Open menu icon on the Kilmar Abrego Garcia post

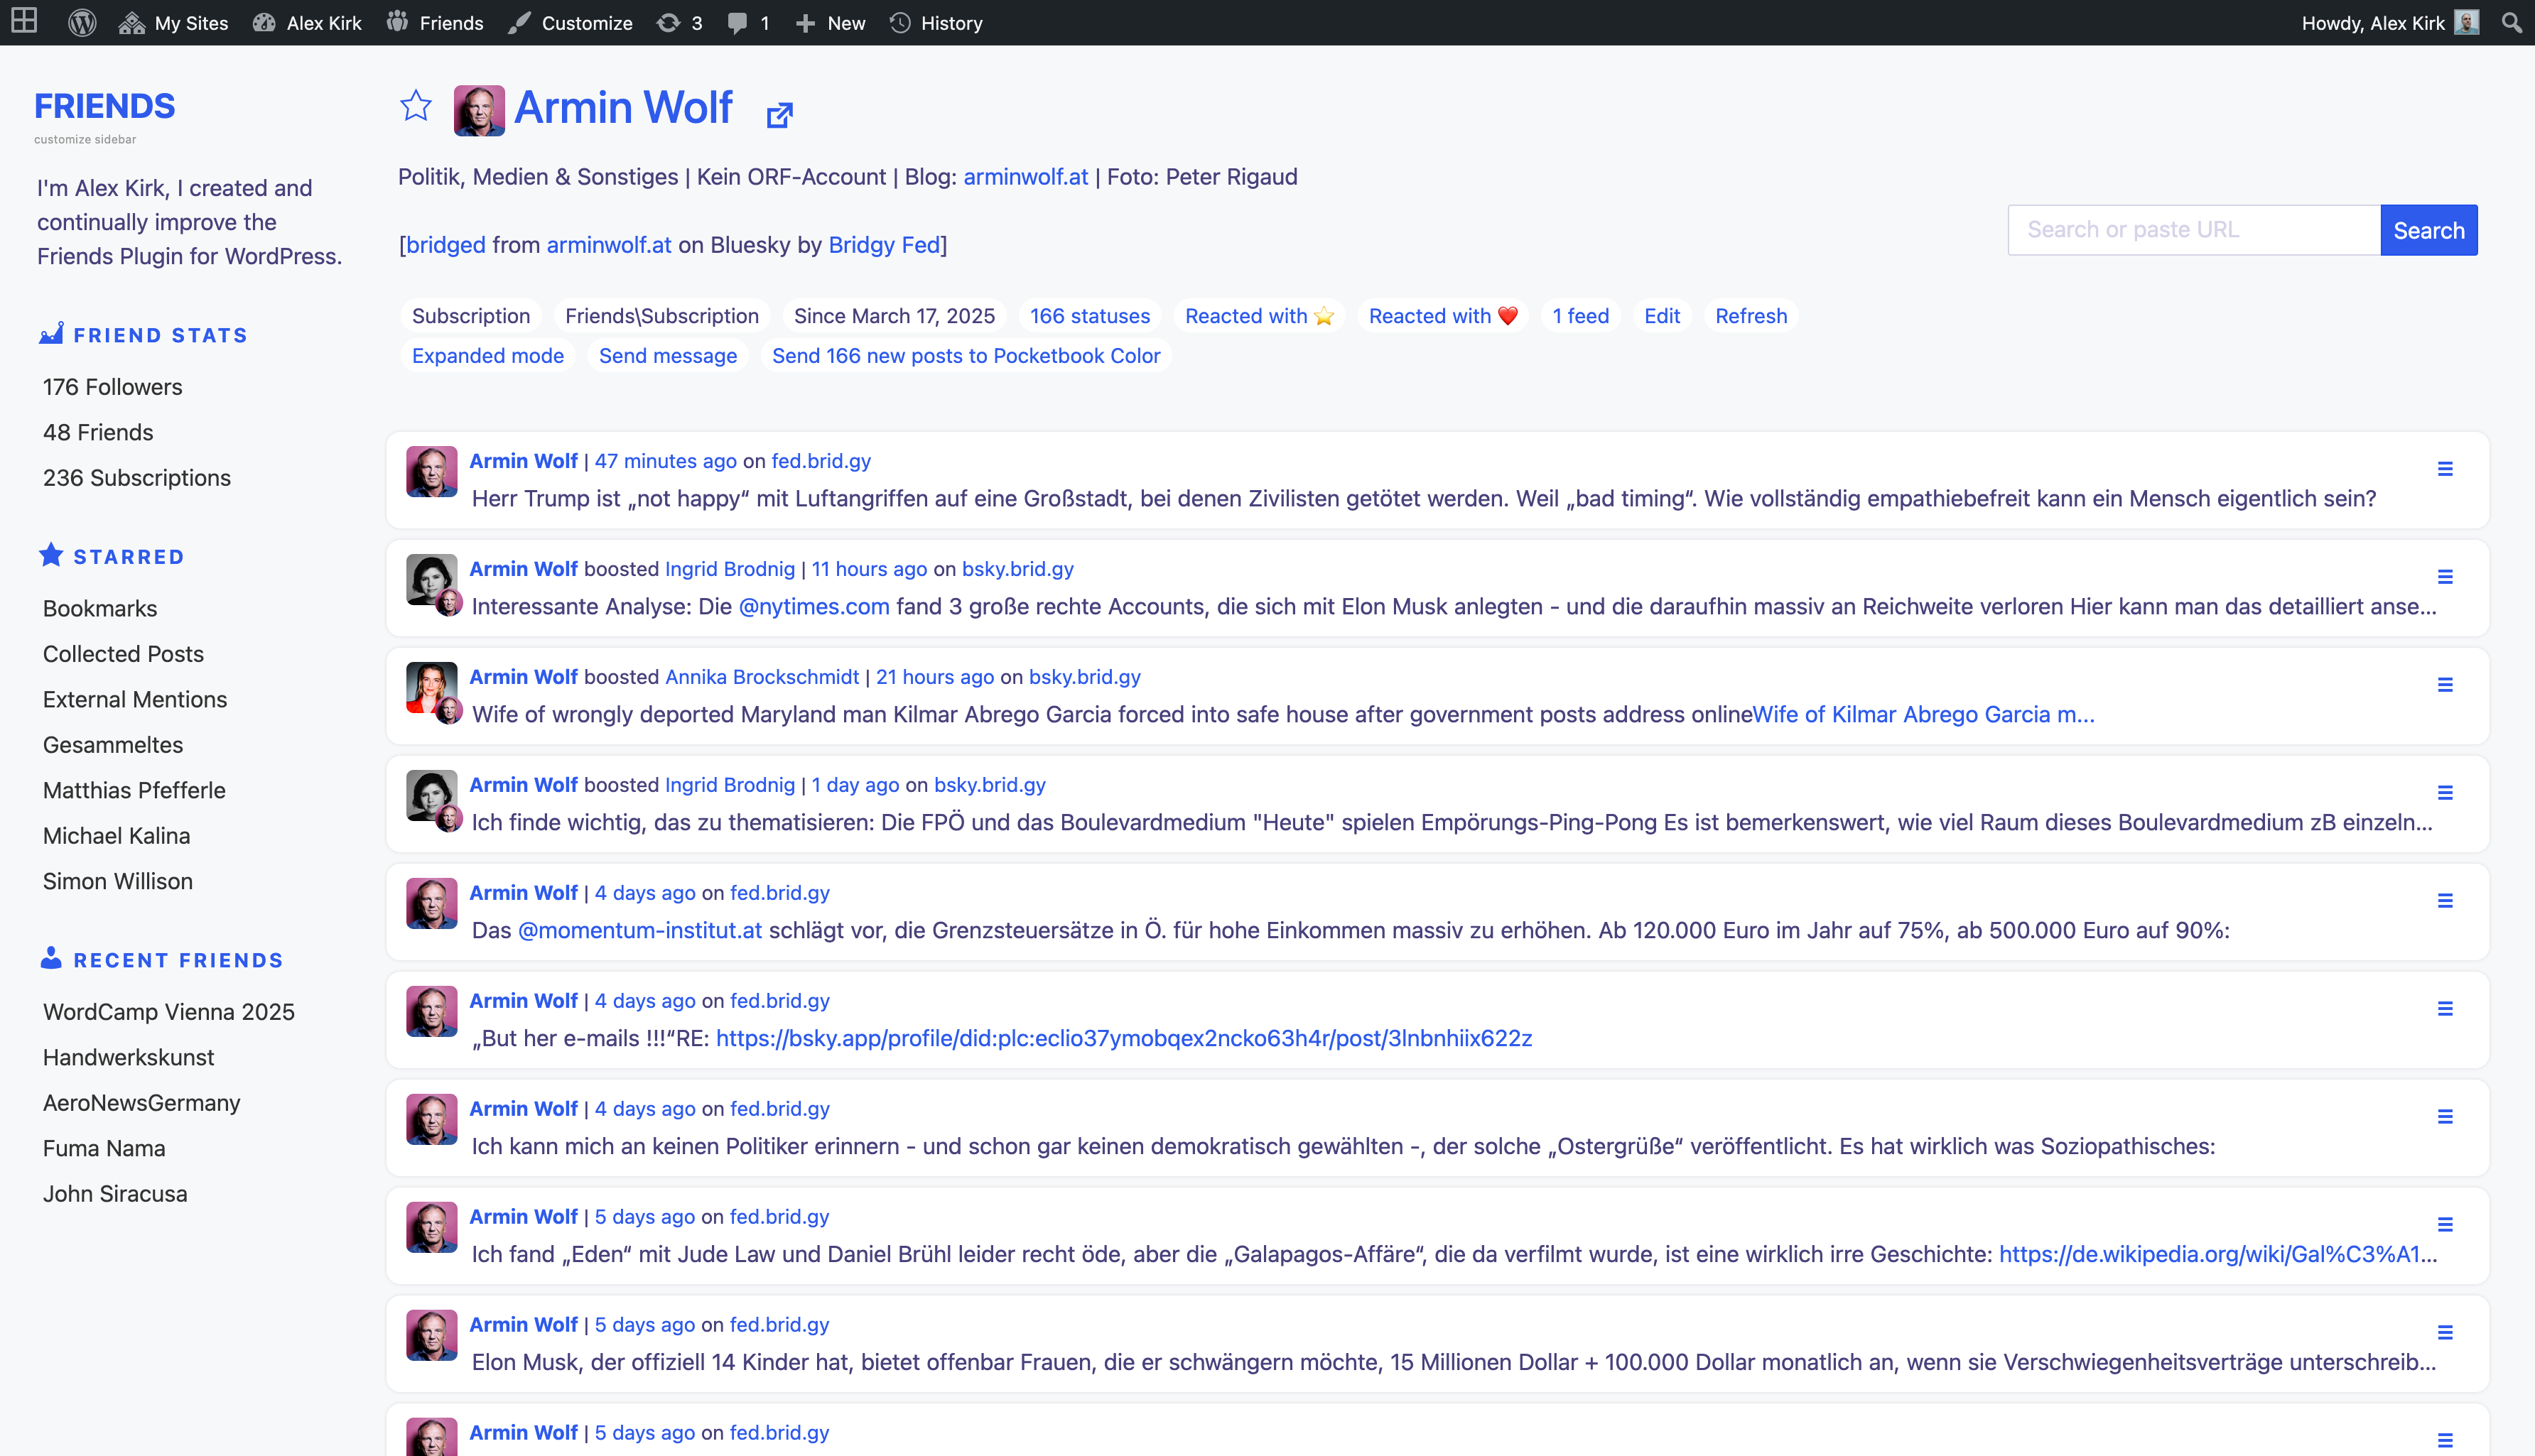(2445, 685)
